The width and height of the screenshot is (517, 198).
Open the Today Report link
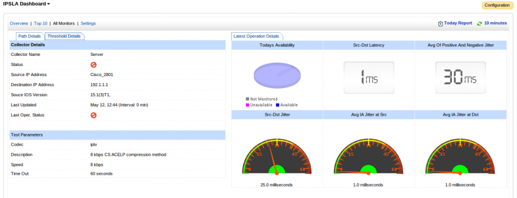(458, 23)
